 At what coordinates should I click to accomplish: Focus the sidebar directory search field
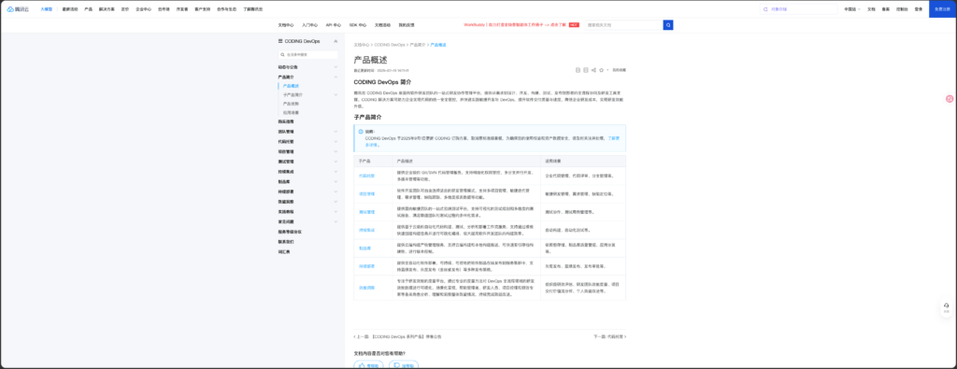(x=308, y=55)
